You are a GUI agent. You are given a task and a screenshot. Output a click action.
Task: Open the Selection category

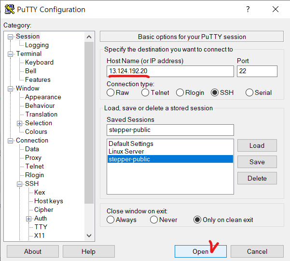pos(39,123)
